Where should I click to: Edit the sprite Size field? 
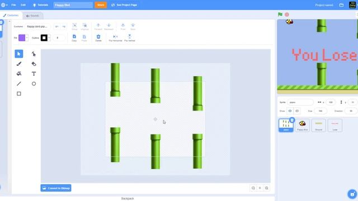(321, 111)
